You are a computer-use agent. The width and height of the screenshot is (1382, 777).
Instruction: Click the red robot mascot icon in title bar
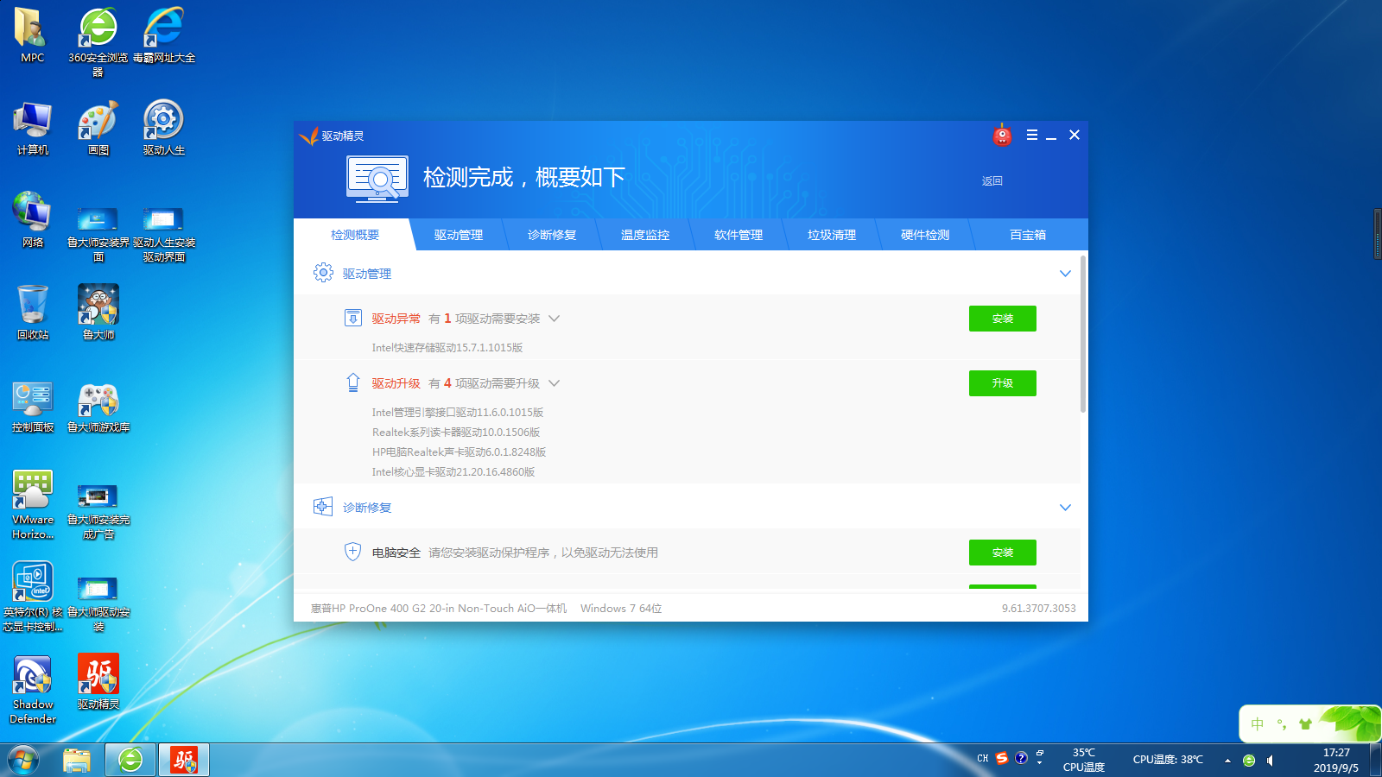point(1002,135)
